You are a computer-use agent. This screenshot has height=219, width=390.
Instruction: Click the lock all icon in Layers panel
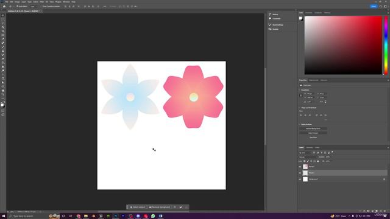point(318,161)
